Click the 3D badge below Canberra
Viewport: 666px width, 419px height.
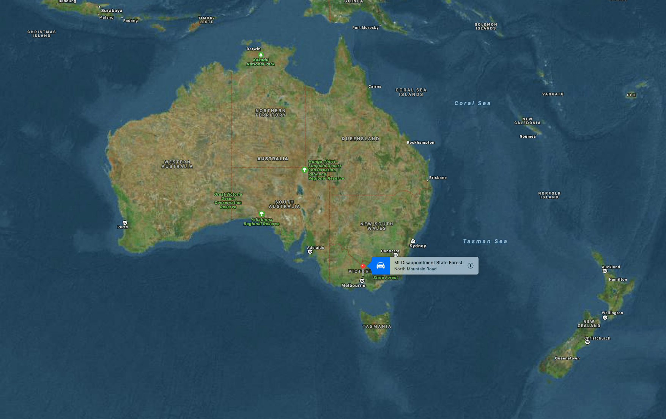click(396, 255)
